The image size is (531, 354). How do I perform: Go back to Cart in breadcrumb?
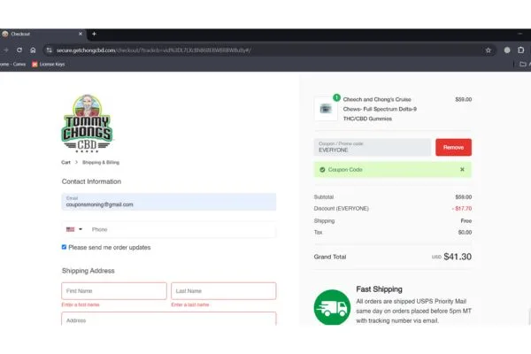[65, 163]
